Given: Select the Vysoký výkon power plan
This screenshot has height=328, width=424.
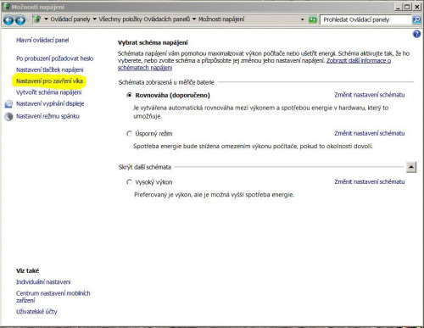Looking at the screenshot, I should 129,182.
